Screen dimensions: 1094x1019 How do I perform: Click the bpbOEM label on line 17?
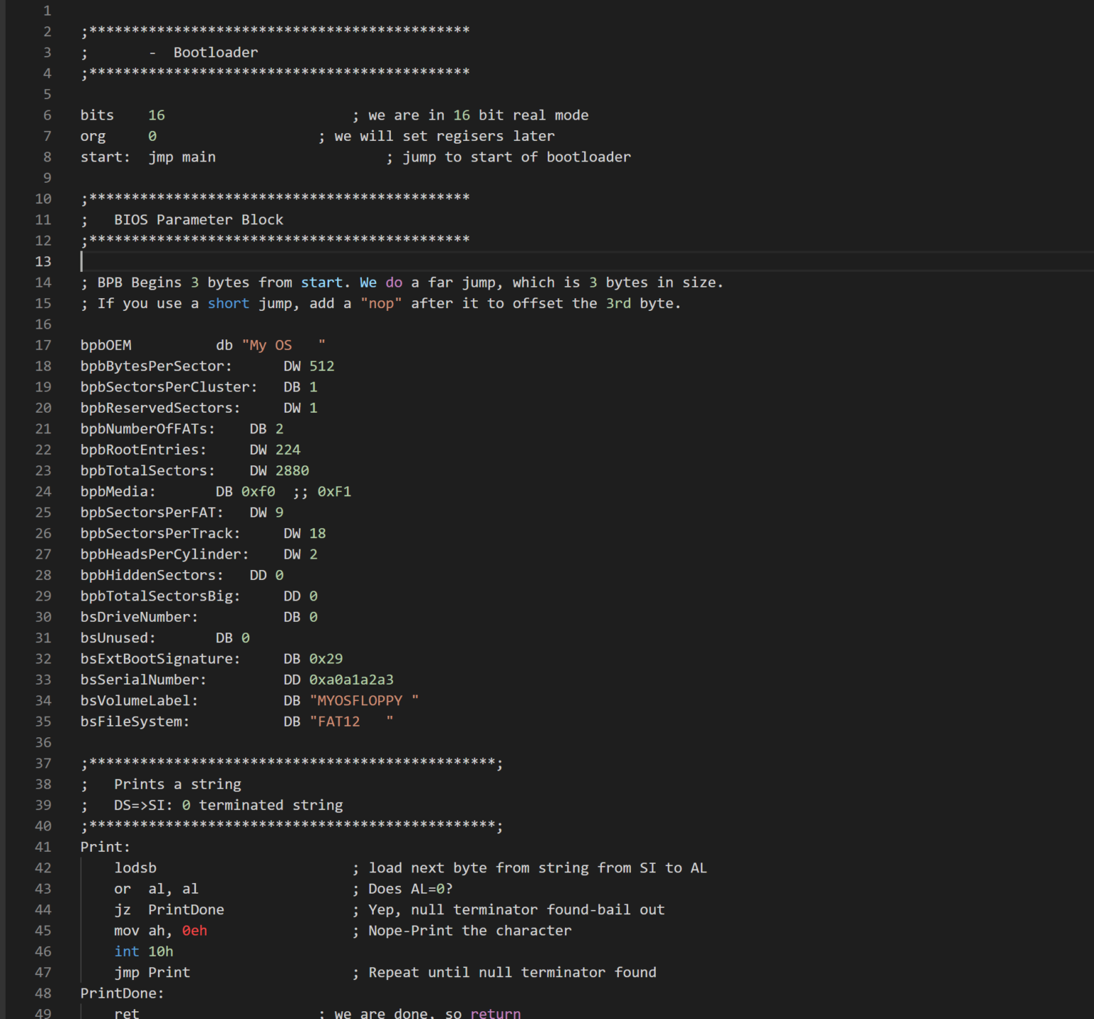(x=106, y=345)
